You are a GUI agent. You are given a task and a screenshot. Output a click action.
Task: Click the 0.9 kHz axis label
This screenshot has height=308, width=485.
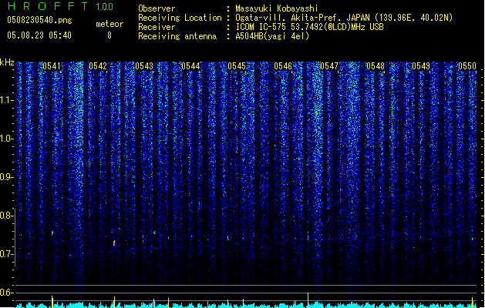pyautogui.click(x=6, y=177)
